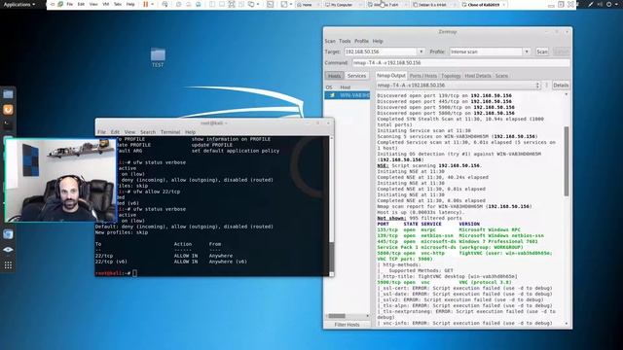Open the TEST folder on the desktop
623x350 pixels.
tap(158, 57)
